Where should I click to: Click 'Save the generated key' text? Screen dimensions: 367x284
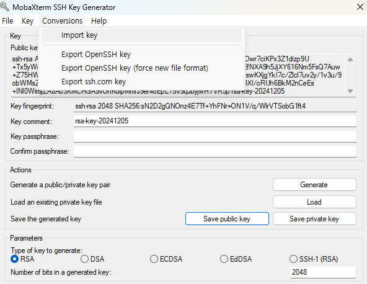(46, 219)
